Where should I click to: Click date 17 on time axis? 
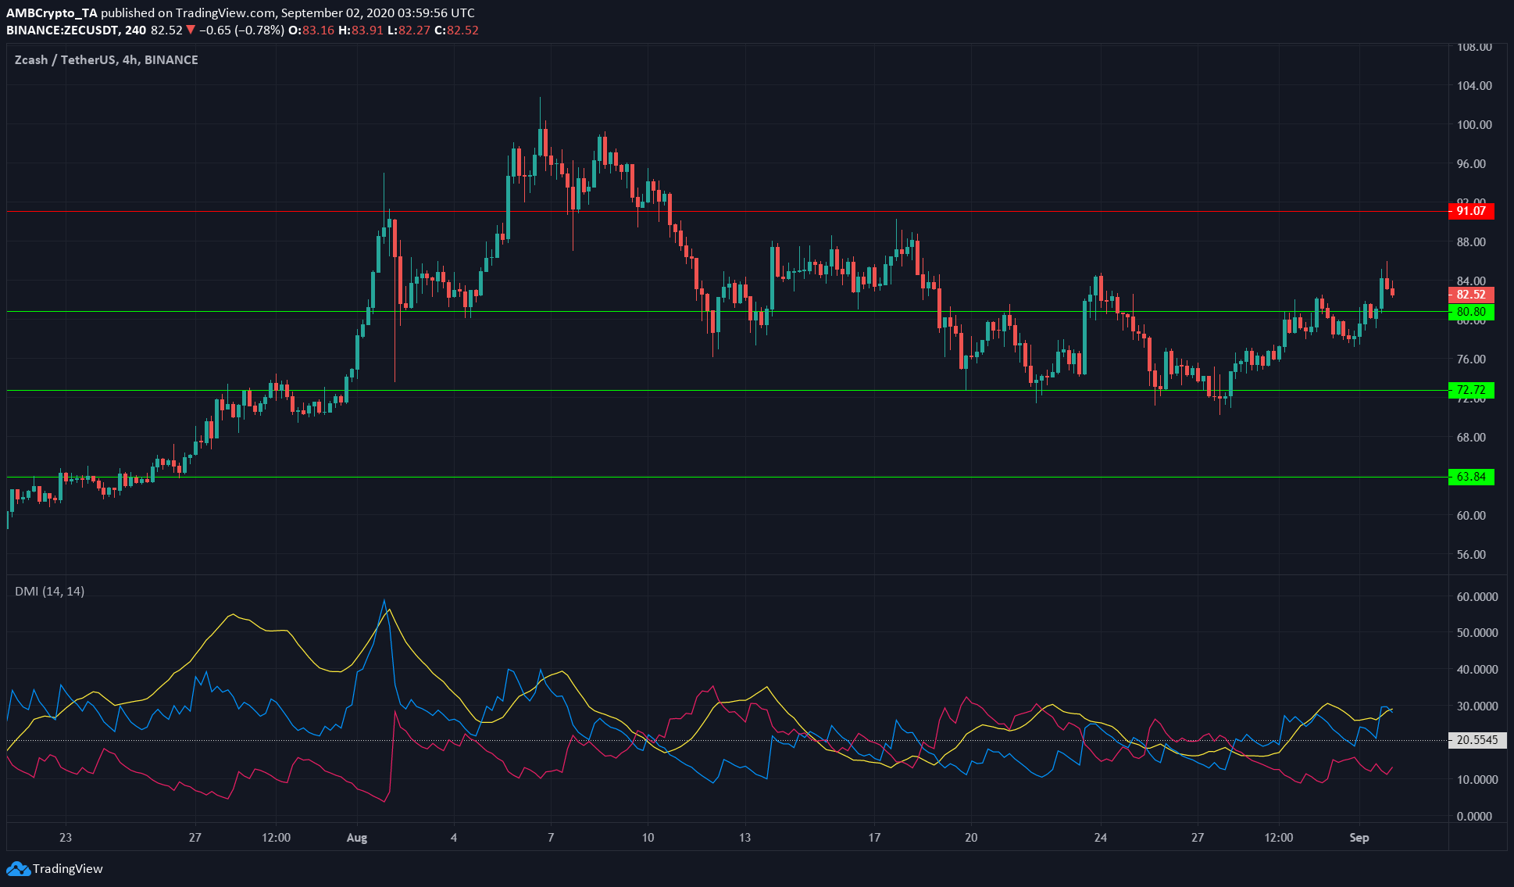point(874,838)
